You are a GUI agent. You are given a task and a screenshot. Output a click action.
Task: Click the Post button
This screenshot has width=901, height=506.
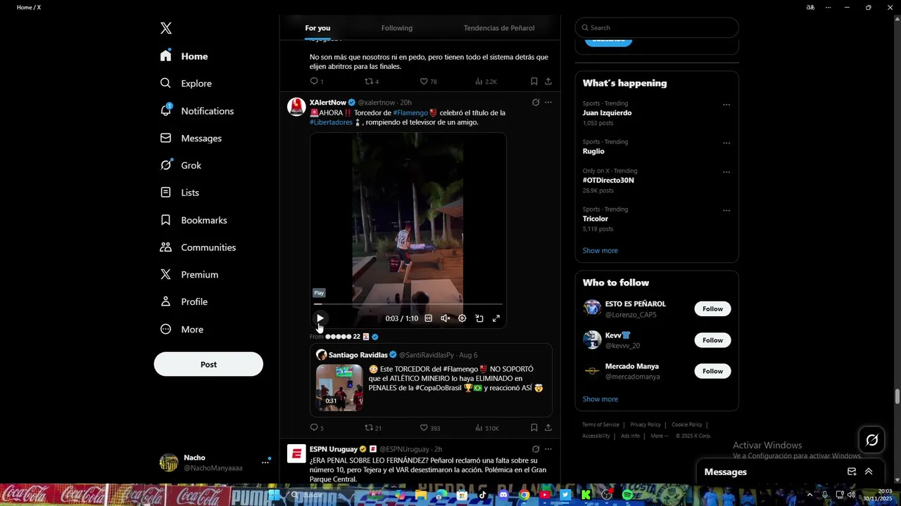pos(208,364)
